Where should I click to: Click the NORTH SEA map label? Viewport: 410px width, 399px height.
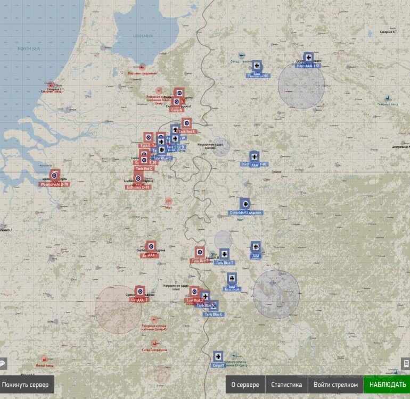[x=29, y=48]
